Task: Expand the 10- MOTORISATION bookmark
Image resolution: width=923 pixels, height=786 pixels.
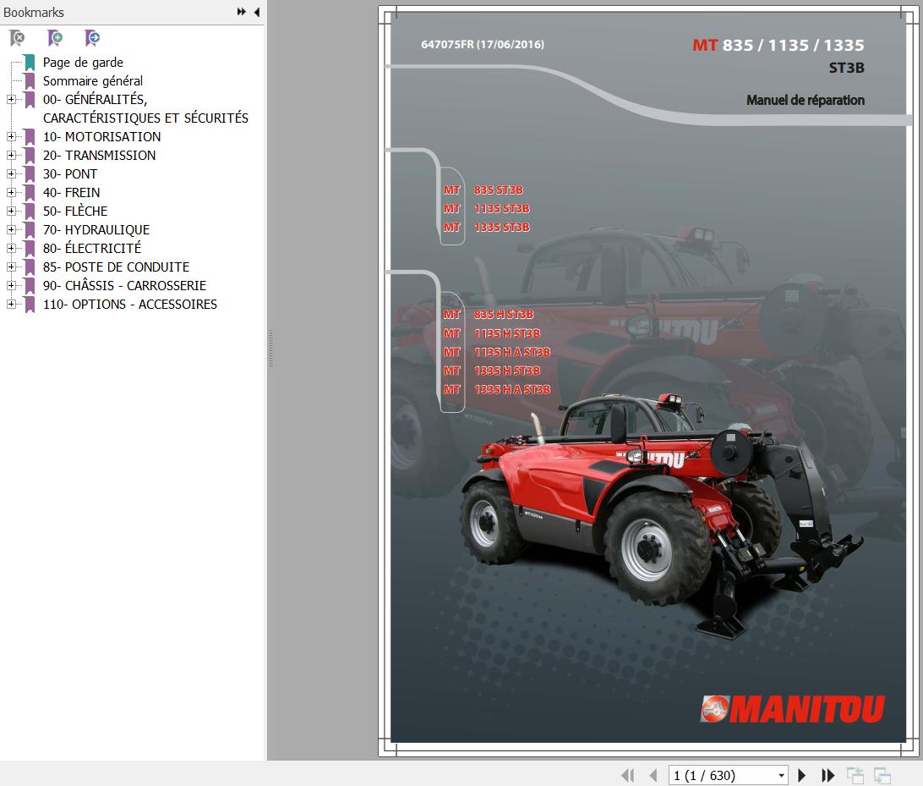Action: pos(11,137)
